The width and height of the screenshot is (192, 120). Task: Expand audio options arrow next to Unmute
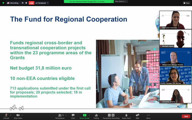pyautogui.click(x=11, y=115)
